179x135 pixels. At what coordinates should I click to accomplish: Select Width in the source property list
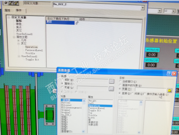(92, 118)
